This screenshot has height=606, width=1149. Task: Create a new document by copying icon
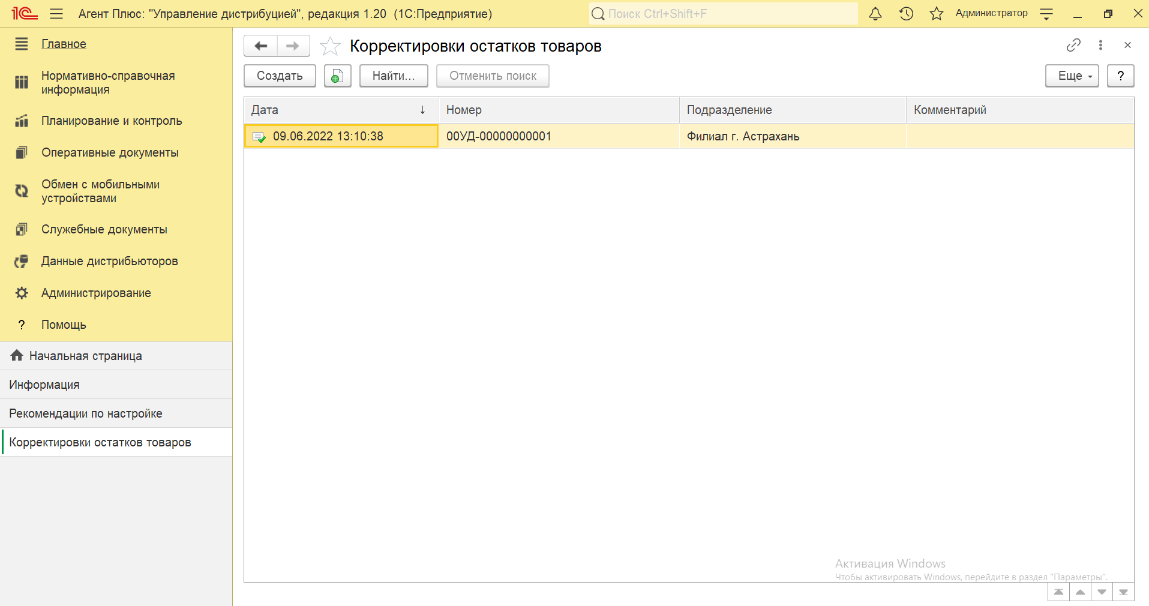tap(337, 76)
